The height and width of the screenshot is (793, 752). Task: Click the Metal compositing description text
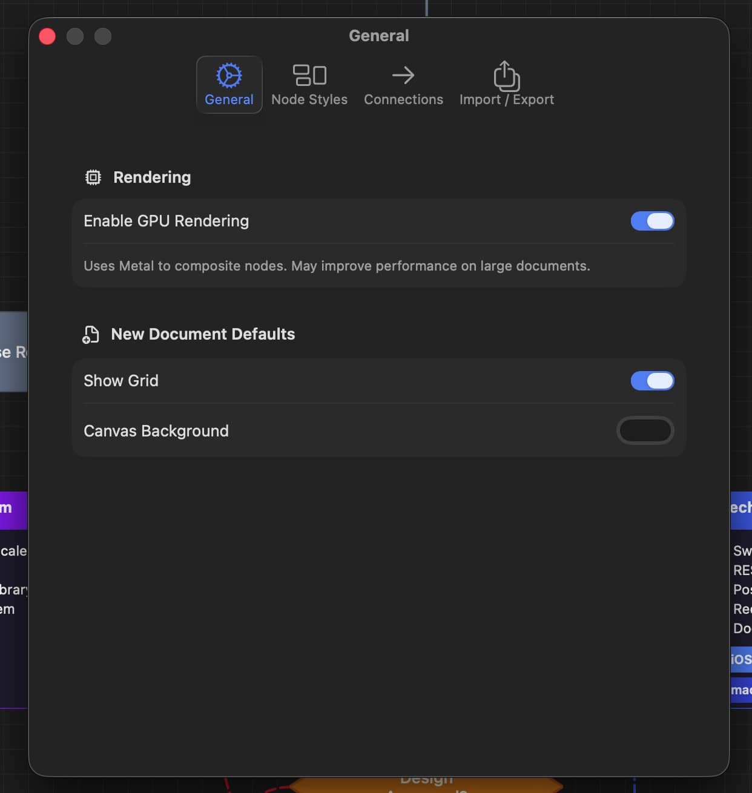[x=337, y=266]
